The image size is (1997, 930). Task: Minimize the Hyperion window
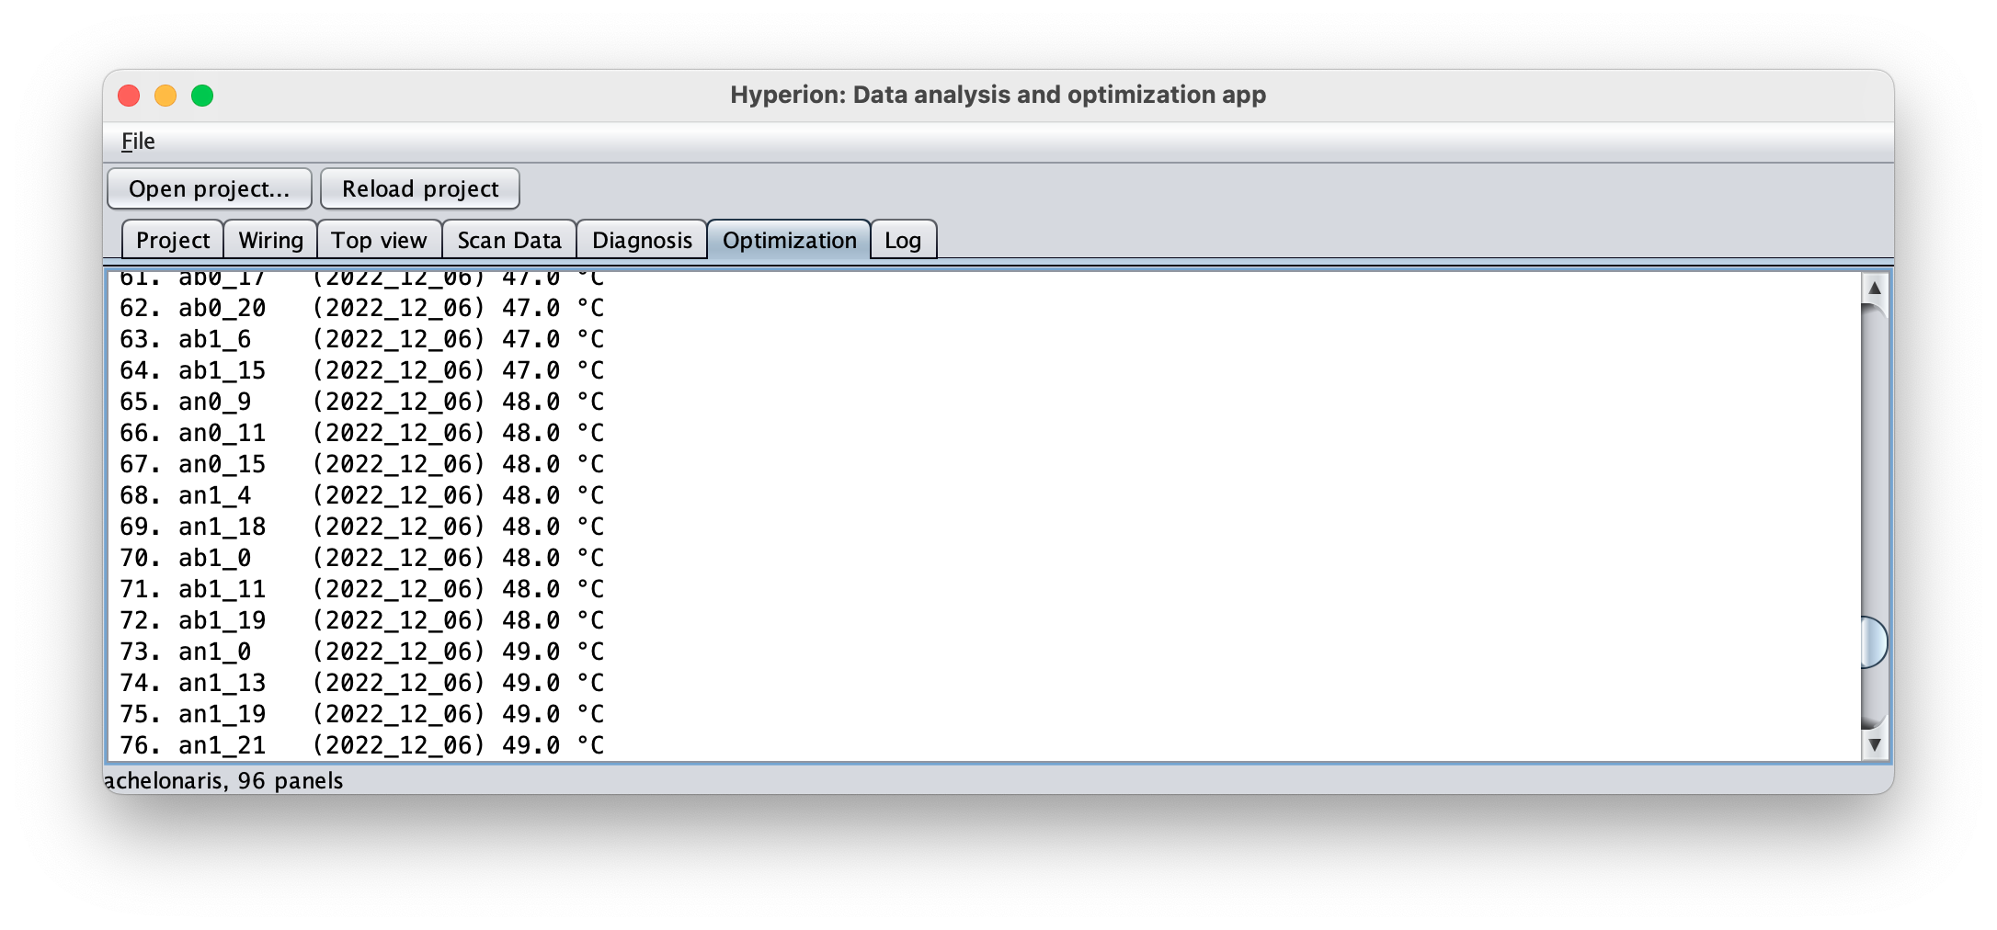[x=165, y=96]
